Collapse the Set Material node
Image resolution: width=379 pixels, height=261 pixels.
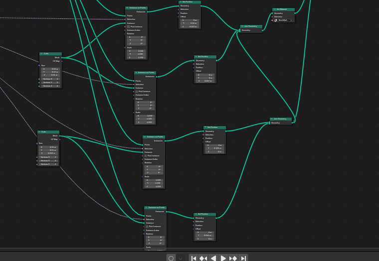[x=274, y=9]
